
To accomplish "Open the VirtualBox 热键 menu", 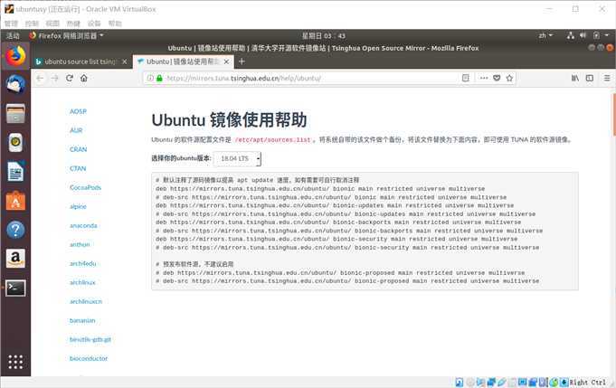I will click(73, 24).
